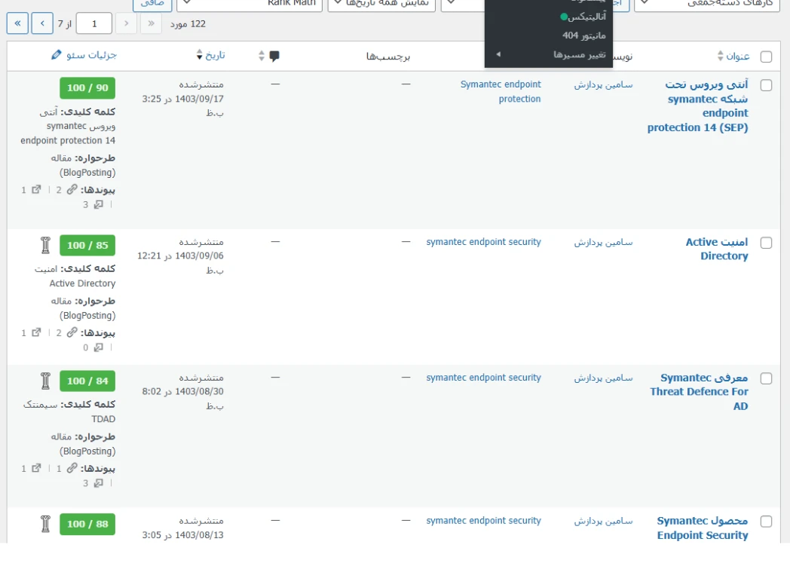
Task: Click pillar icon next to the 88 score
Action: click(x=45, y=523)
